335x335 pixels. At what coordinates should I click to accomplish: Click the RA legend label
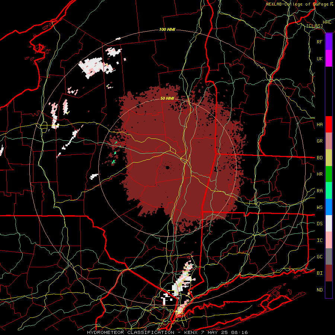(x=319, y=191)
